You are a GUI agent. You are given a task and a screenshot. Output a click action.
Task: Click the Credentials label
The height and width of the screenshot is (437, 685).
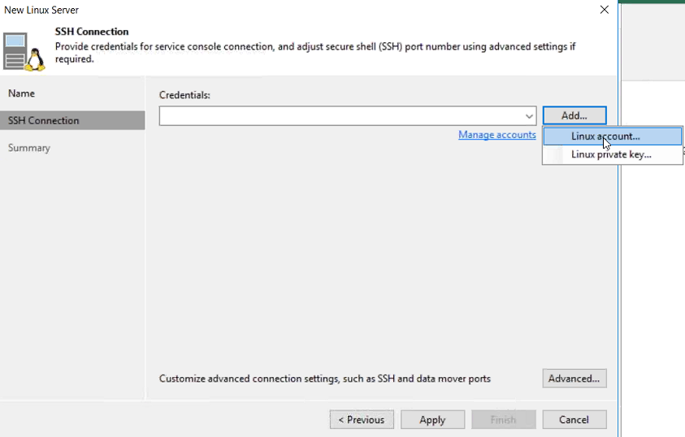point(184,95)
